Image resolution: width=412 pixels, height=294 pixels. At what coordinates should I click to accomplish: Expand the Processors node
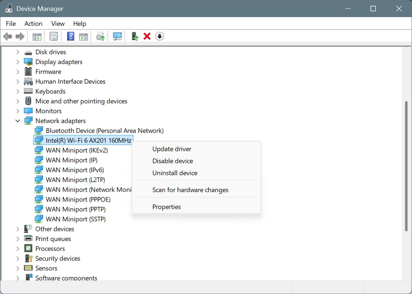point(18,249)
